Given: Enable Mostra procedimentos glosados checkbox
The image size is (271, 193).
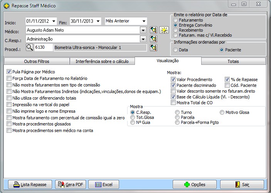Looking at the screenshot, I should click(9, 124).
